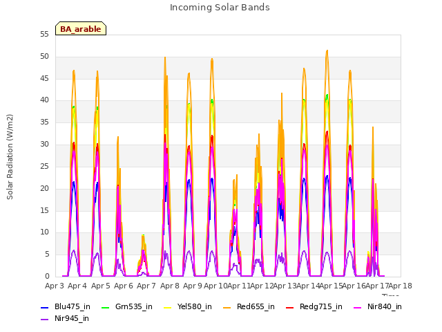The image size is (442, 332).
Task: Click the 5 y-axis tick label
Action: point(47,254)
